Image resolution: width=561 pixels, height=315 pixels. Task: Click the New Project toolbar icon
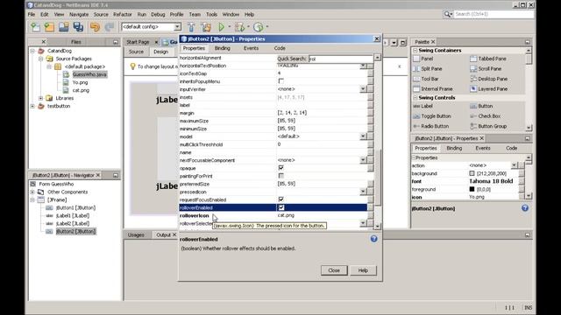(49, 27)
